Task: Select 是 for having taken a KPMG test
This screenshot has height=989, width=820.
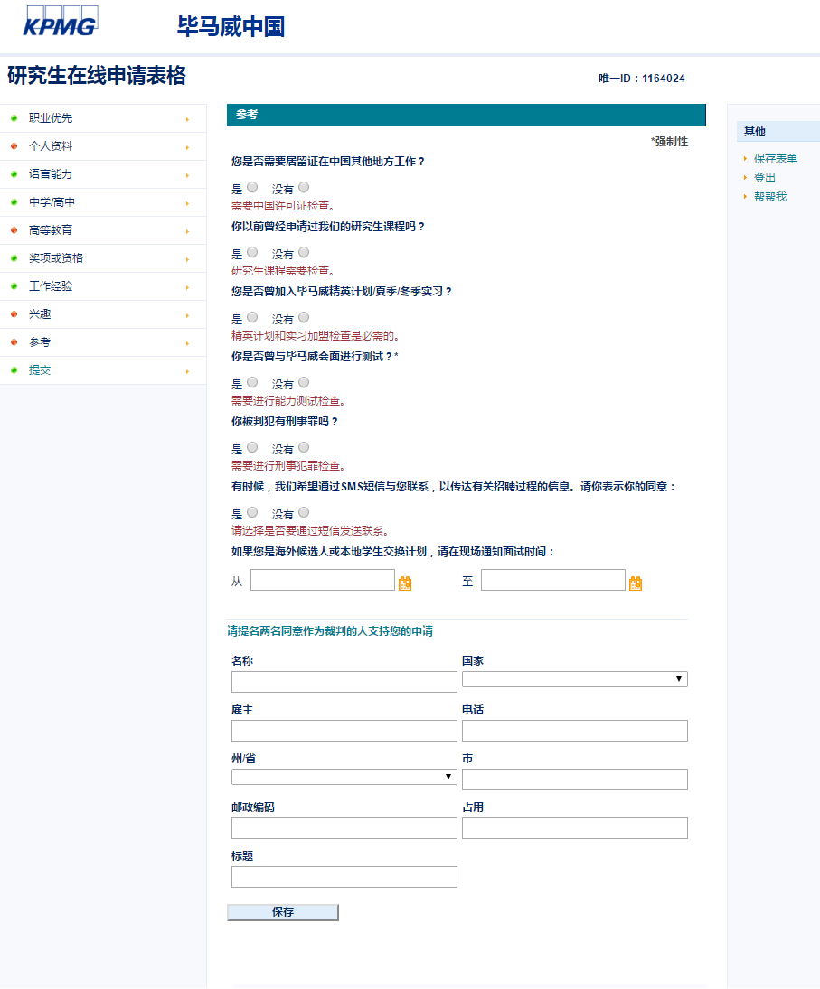Action: [x=252, y=382]
